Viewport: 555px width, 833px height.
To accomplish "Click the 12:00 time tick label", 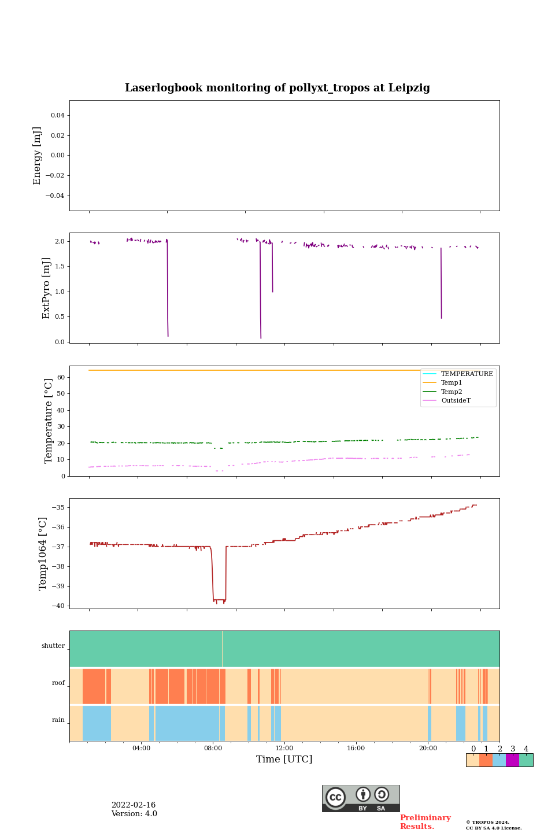I will coord(284,748).
